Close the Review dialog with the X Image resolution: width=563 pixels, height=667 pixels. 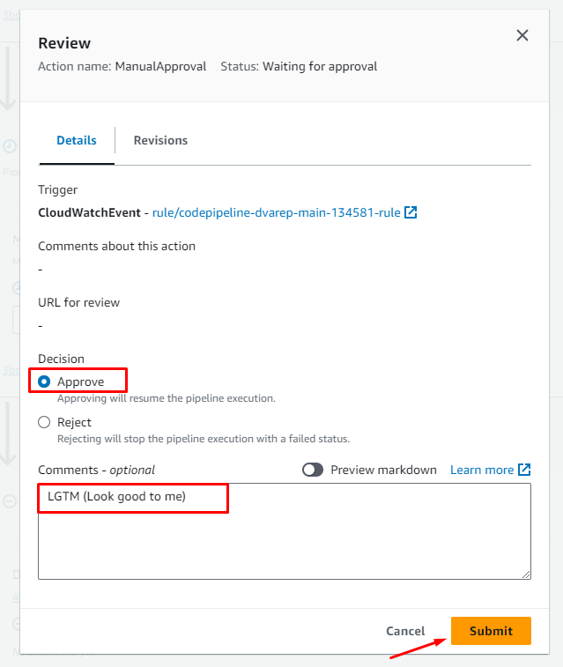coord(522,35)
